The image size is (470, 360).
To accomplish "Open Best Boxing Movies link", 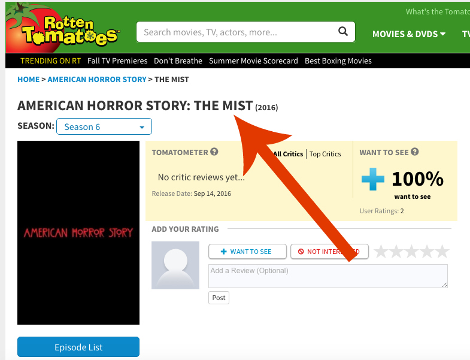I will pos(338,61).
